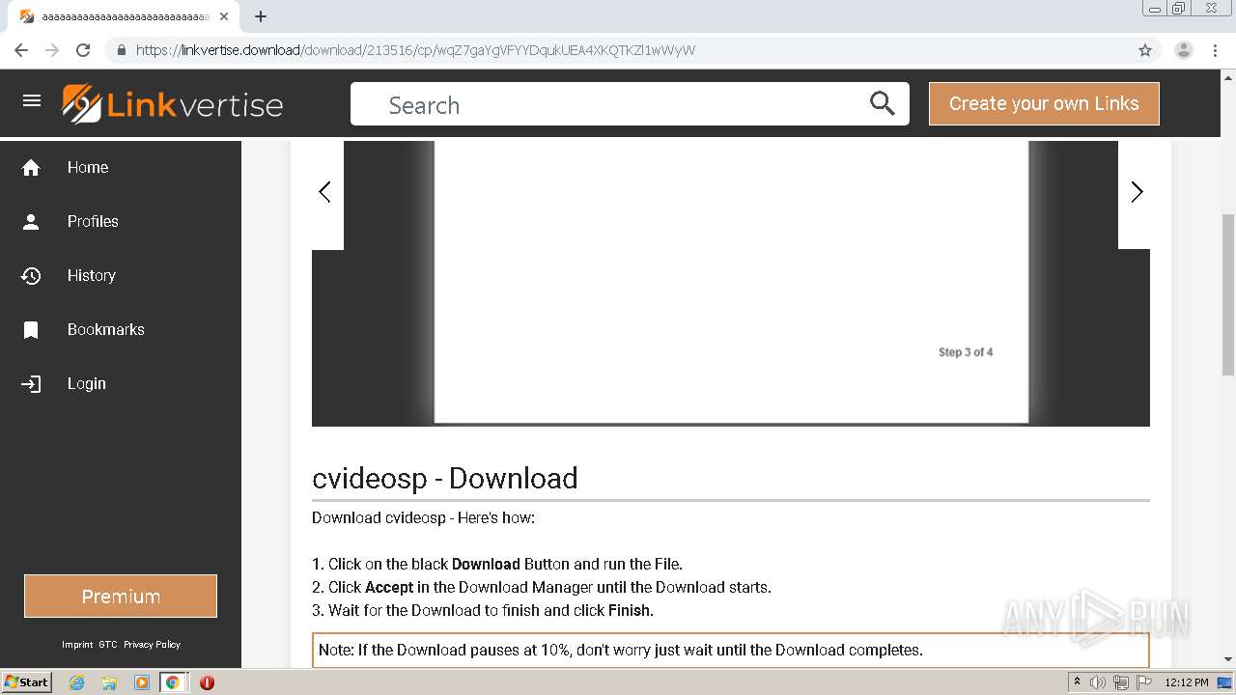Open the Imprint link
The height and width of the screenshot is (695, 1236).
tap(77, 645)
